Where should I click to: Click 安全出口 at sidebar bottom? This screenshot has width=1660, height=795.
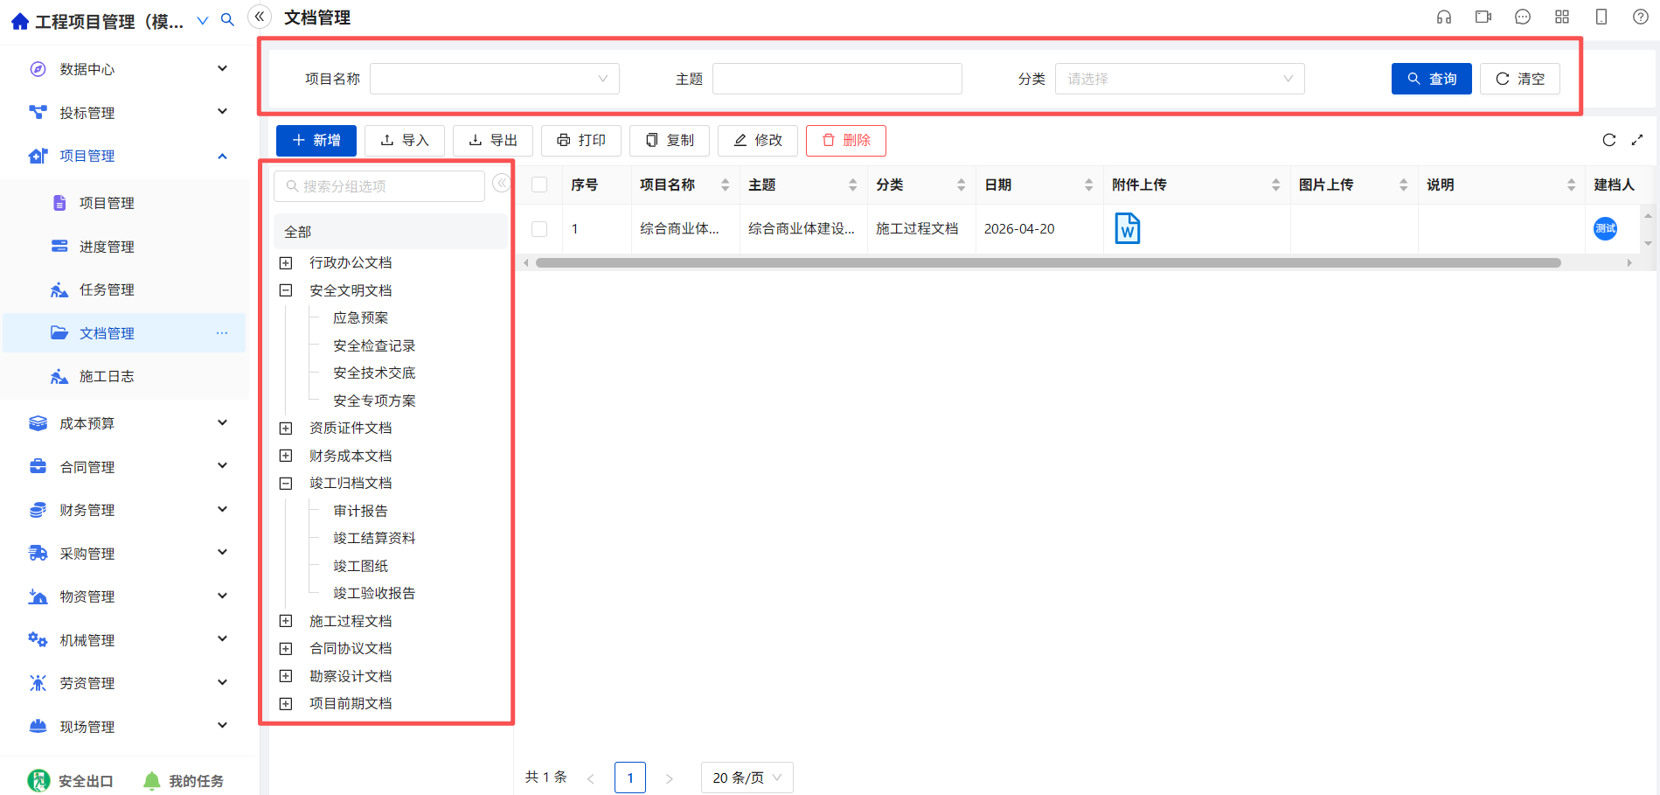71,781
